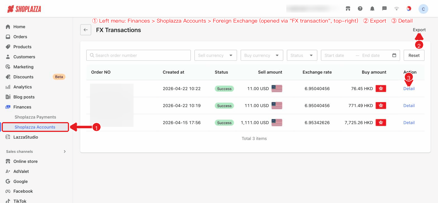
Task: Click the Exchange rate column header
Action: click(317, 72)
